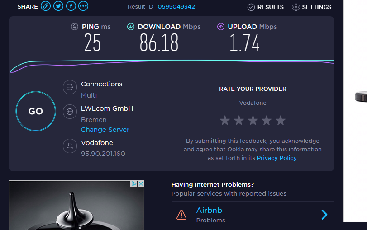
Task: Click the download arrow icon
Action: tap(131, 27)
